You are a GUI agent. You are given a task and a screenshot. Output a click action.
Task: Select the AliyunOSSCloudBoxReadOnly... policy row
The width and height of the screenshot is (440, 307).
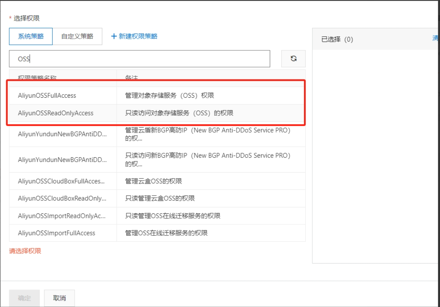(x=157, y=198)
